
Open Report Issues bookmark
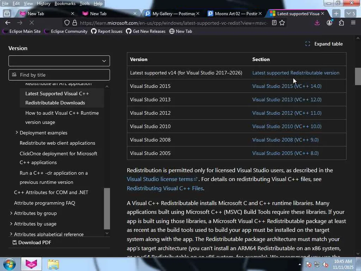pos(107,31)
